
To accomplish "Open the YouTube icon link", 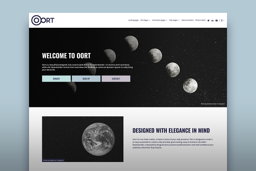I will coord(216,21).
